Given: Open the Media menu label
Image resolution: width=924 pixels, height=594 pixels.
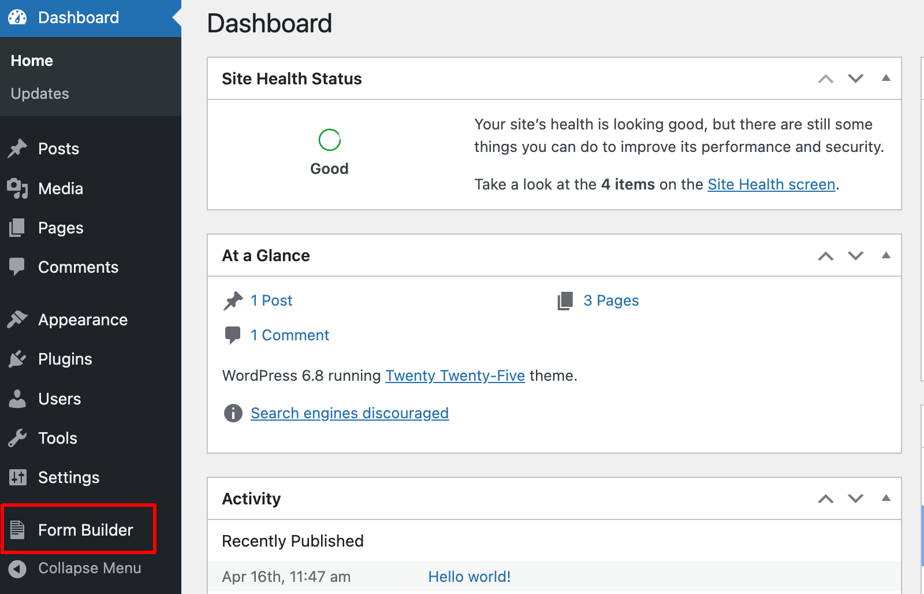Looking at the screenshot, I should (x=61, y=188).
